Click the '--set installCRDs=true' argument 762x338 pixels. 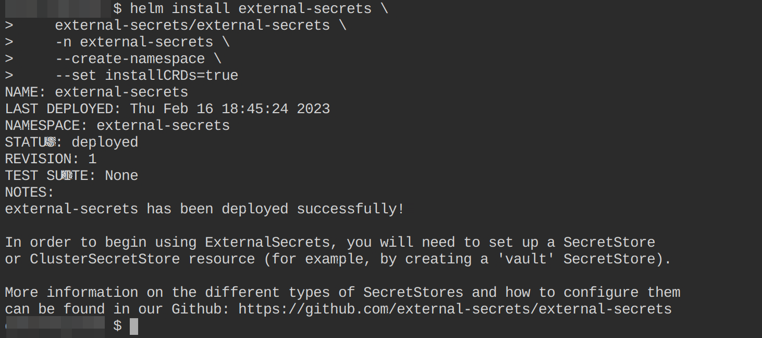click(x=146, y=76)
